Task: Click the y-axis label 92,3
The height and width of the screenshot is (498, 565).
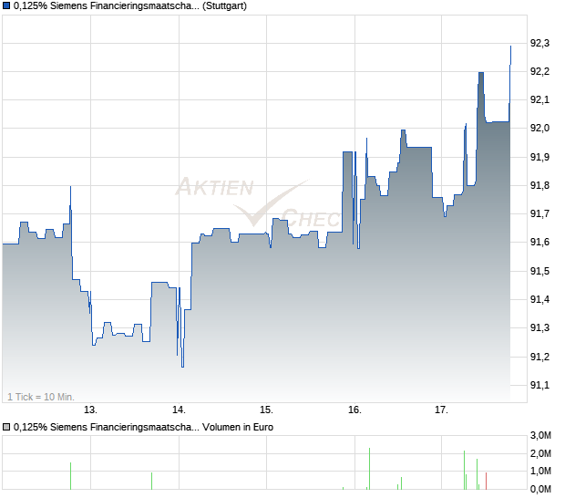Action: 539,43
